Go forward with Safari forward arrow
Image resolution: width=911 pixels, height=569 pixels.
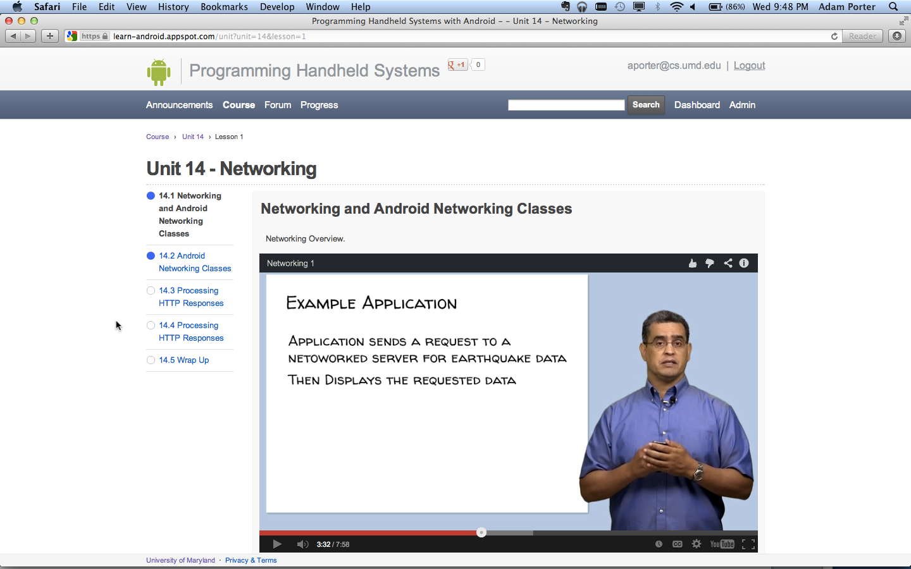pos(28,36)
